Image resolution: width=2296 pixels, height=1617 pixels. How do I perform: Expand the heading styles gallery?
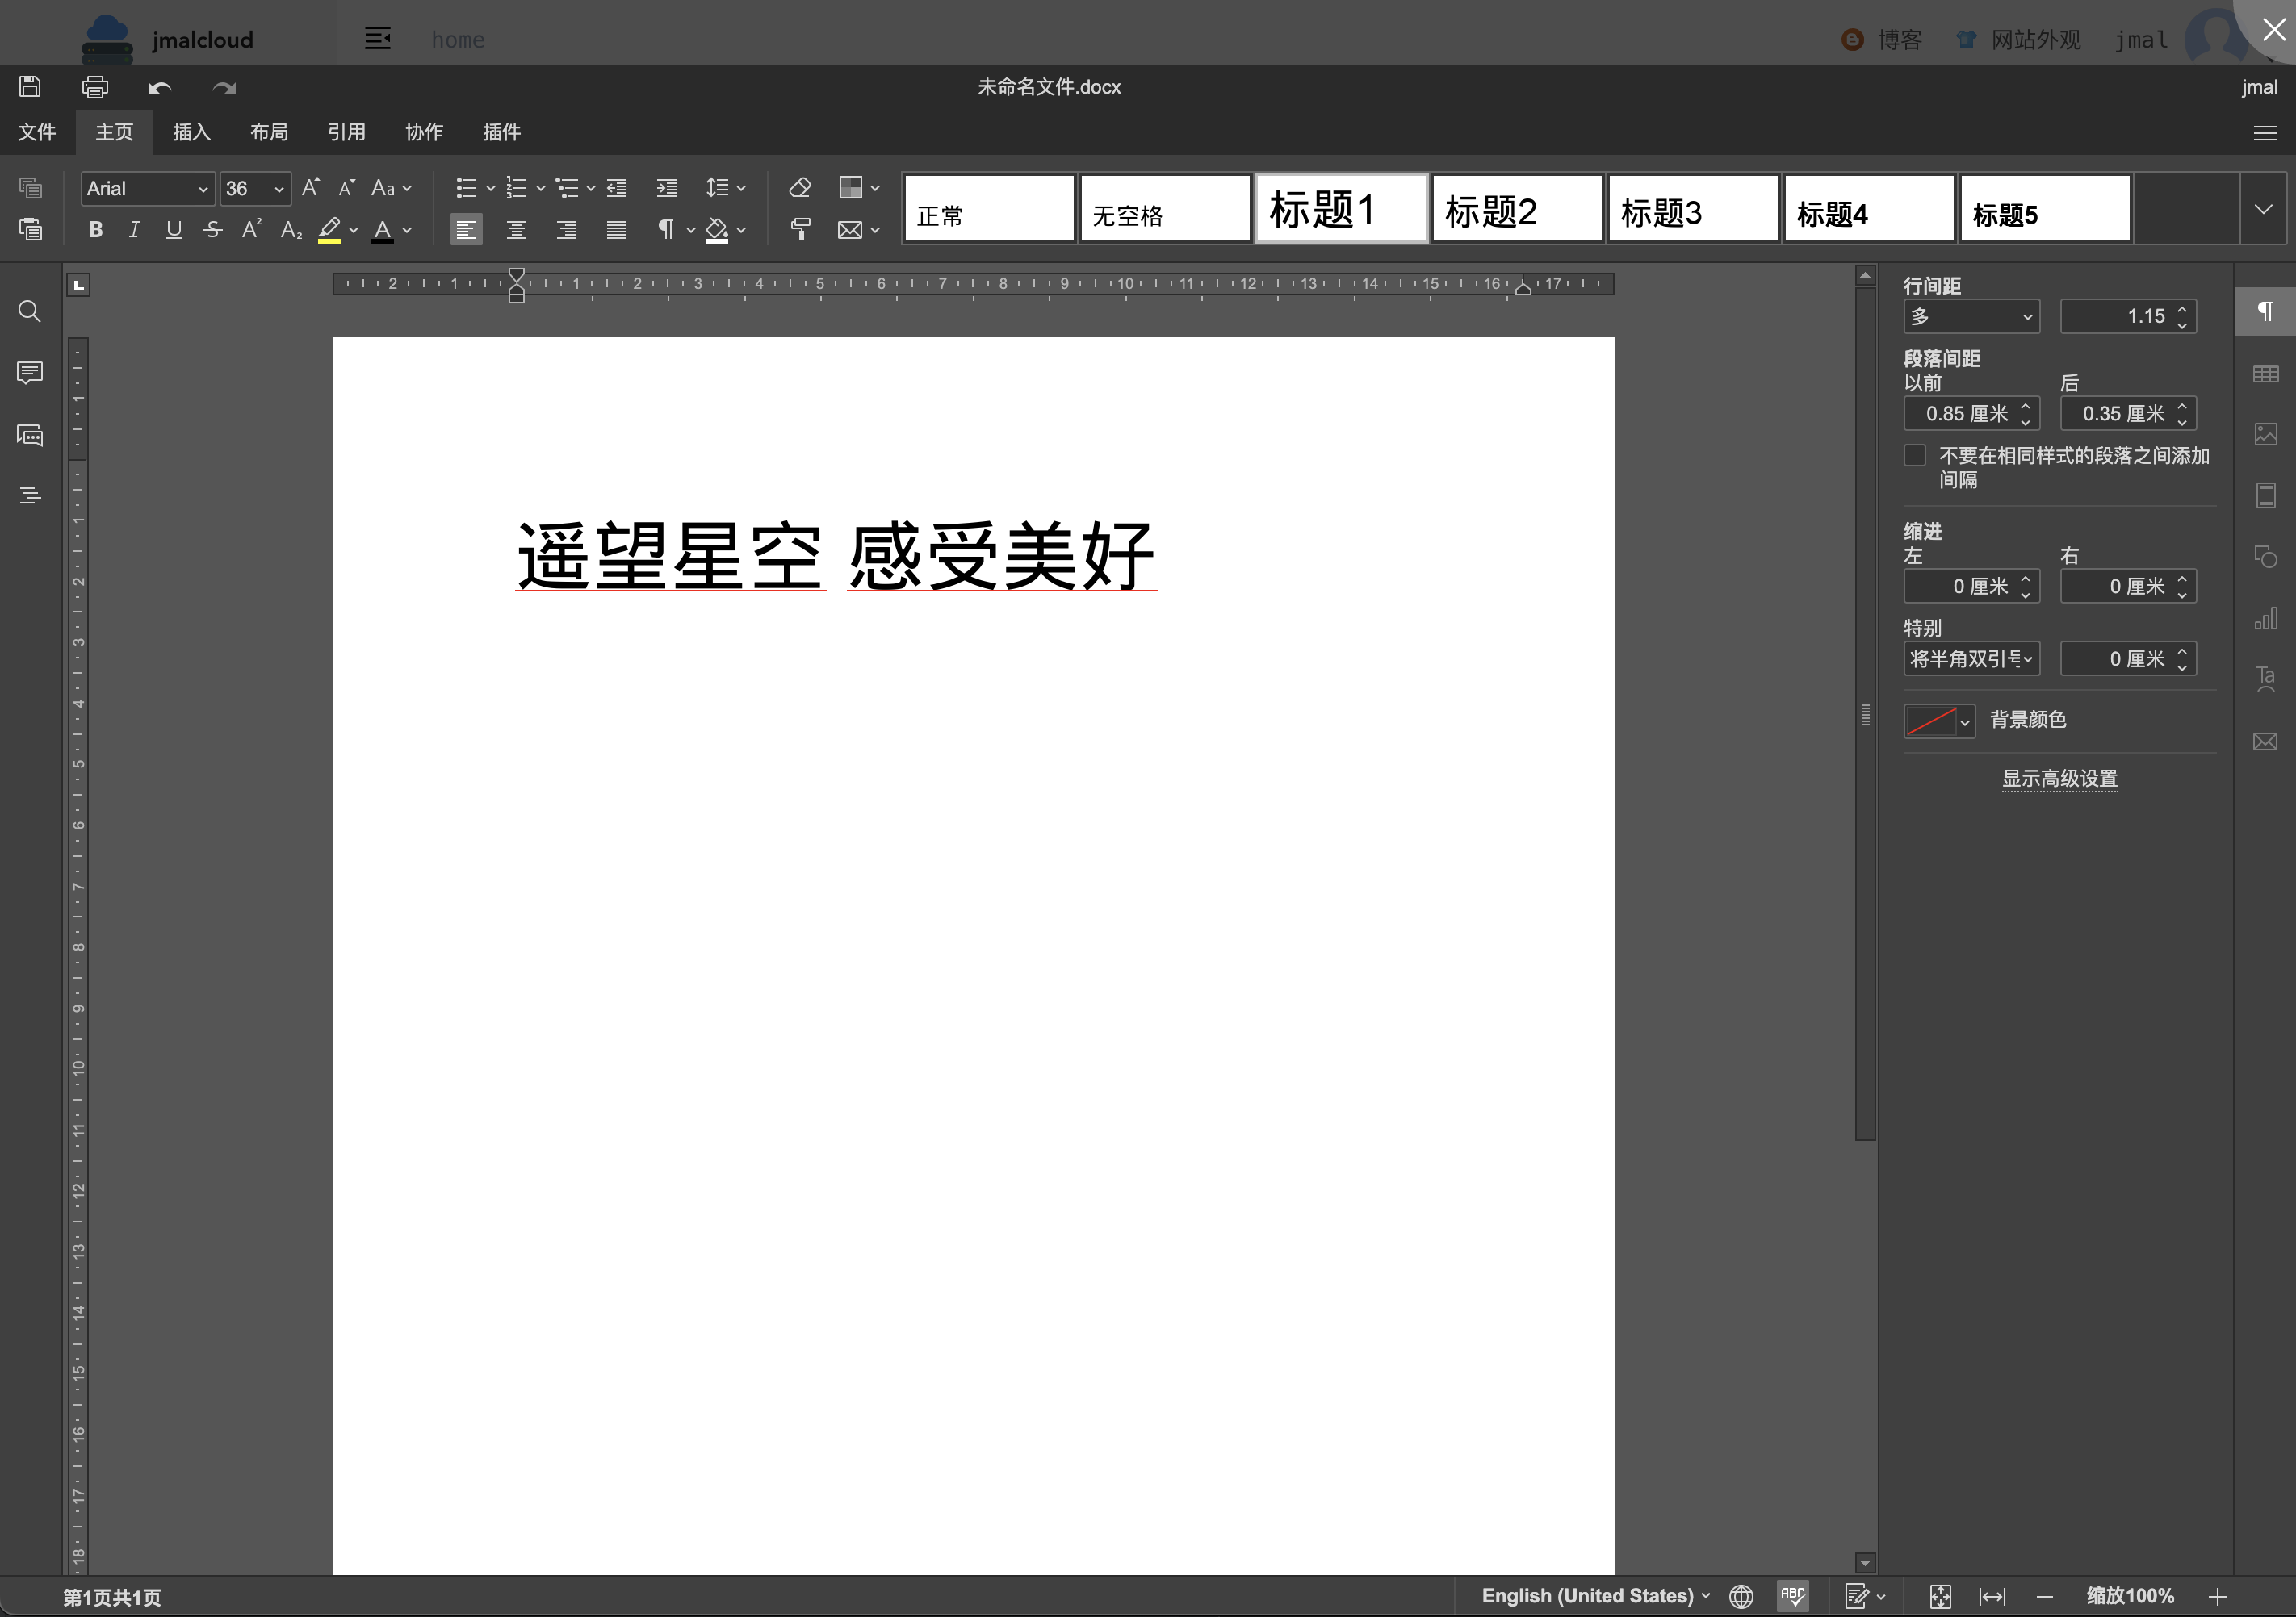2263,209
